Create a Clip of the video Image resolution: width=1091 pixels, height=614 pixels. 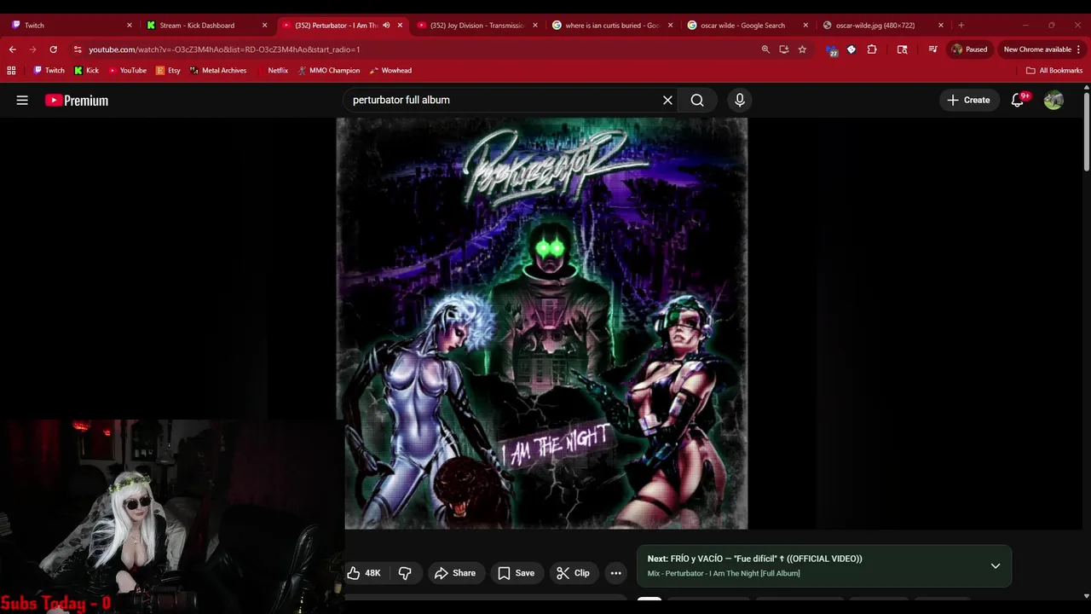pos(573,573)
